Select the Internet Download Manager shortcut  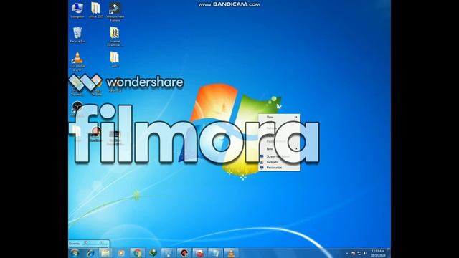(x=115, y=37)
